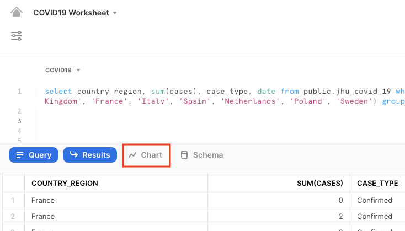Screen dimensions: 405x231
Task: Select the COUNTRY_REGION column header
Action: point(65,183)
